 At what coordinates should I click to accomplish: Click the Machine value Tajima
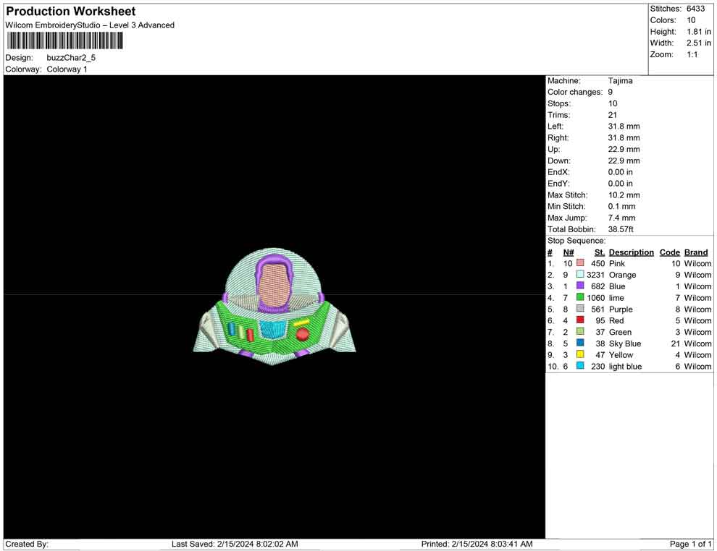tap(620, 81)
